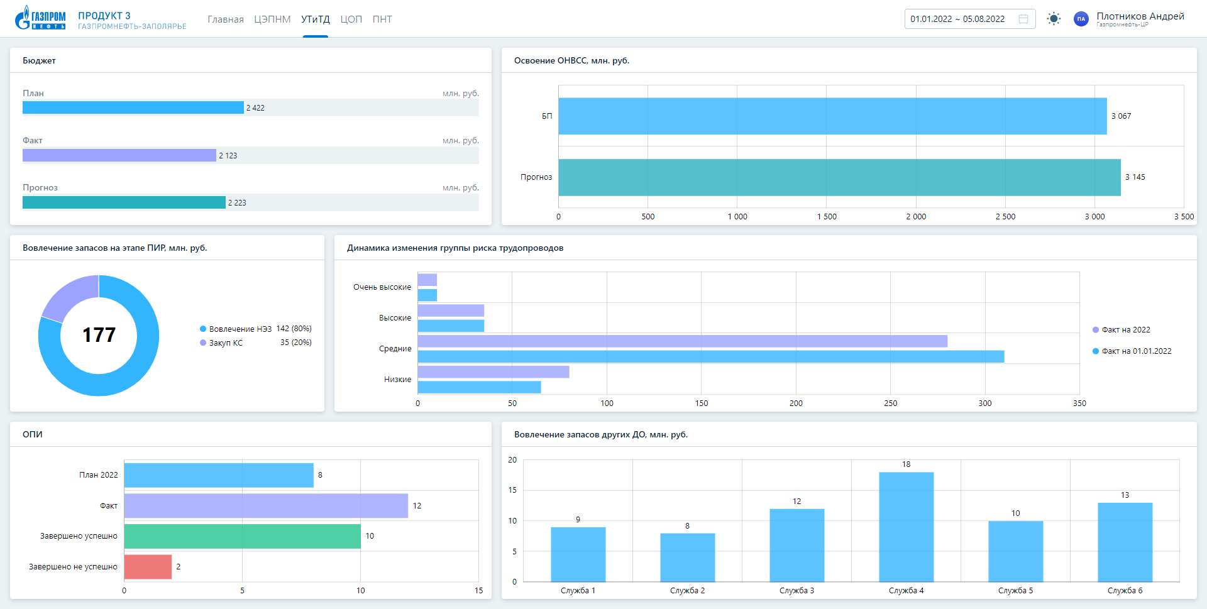Click the Служба 4 column bar
Screen dimensions: 1207x609
coord(906,527)
